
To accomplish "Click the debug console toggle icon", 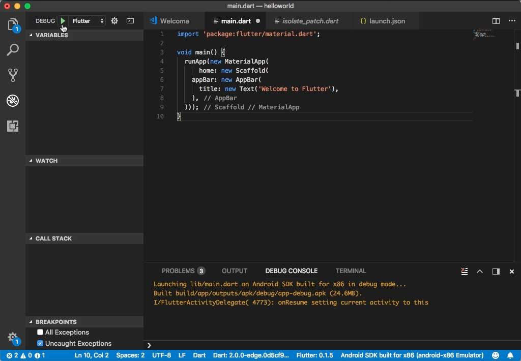I will [x=130, y=21].
